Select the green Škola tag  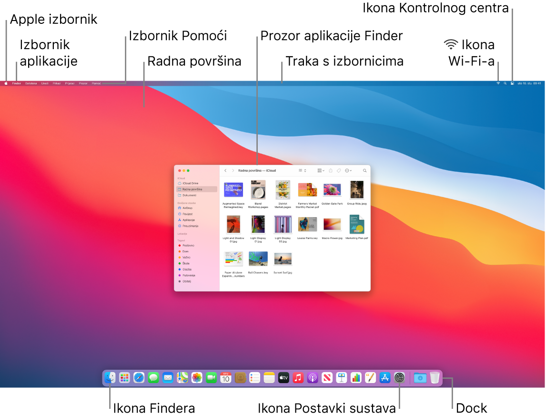pos(186,263)
